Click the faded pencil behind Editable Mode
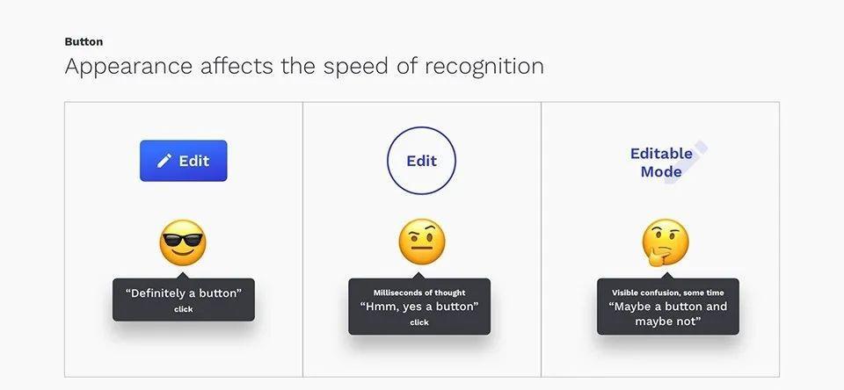The image size is (844, 390). 687,162
